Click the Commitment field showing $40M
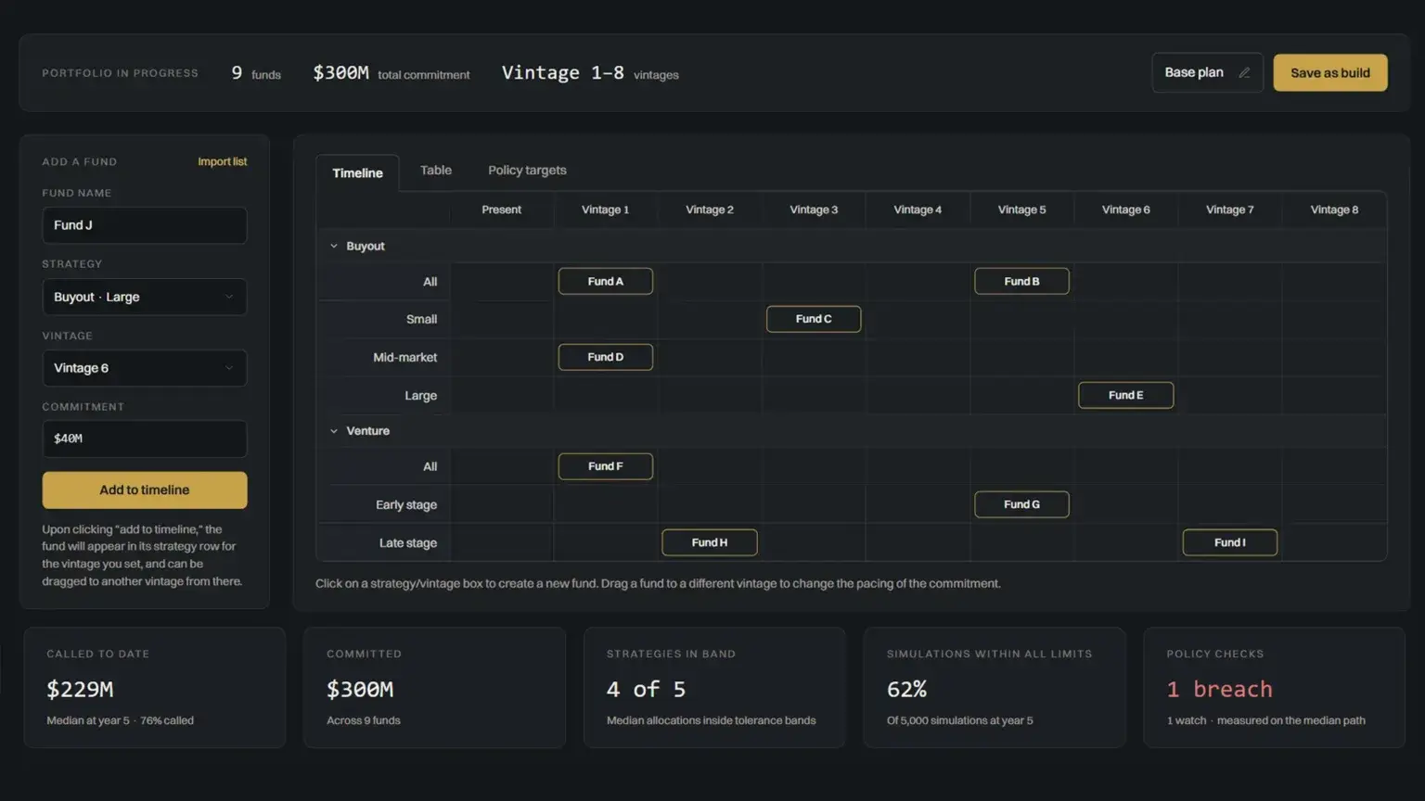This screenshot has height=801, width=1425. [145, 439]
